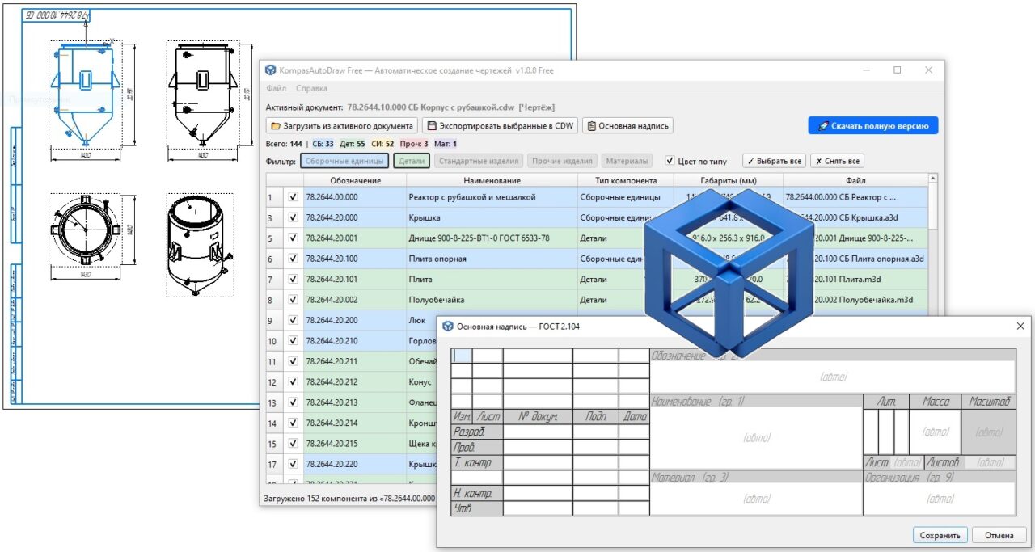Click the app icon in Основная надпись dialog title

[447, 327]
